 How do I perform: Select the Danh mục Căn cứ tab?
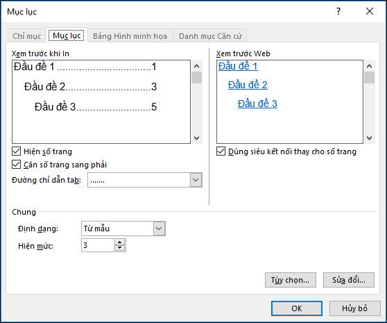pos(210,36)
